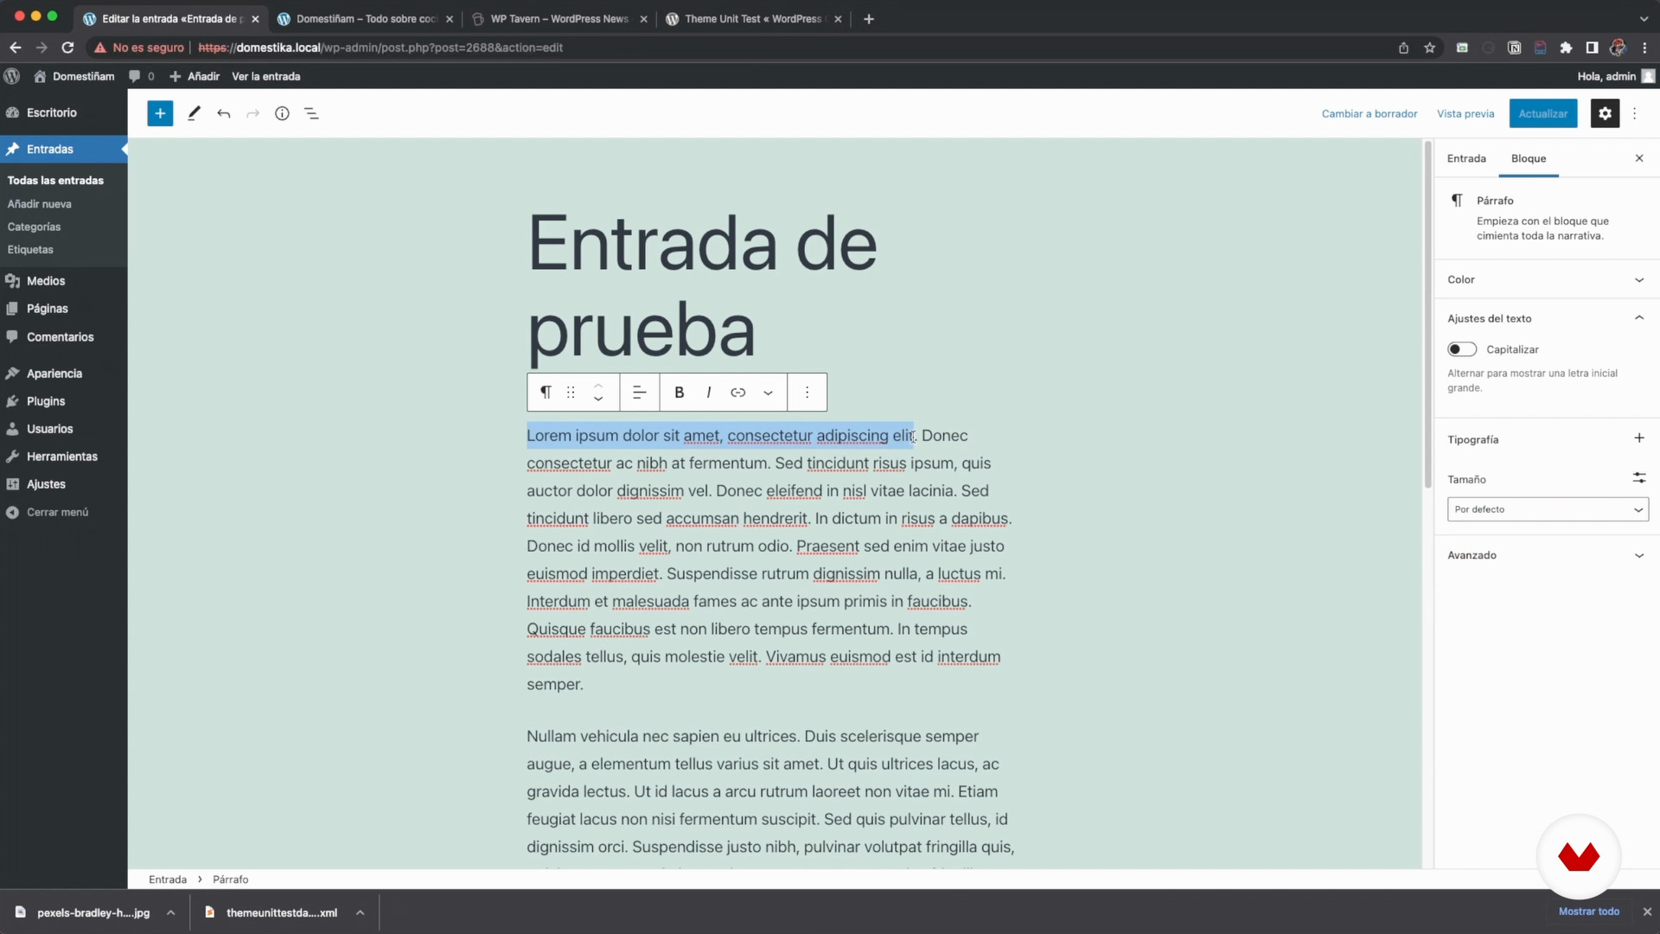This screenshot has width=1660, height=934.
Task: Open Etiquetas submenu link
Action: 30,249
